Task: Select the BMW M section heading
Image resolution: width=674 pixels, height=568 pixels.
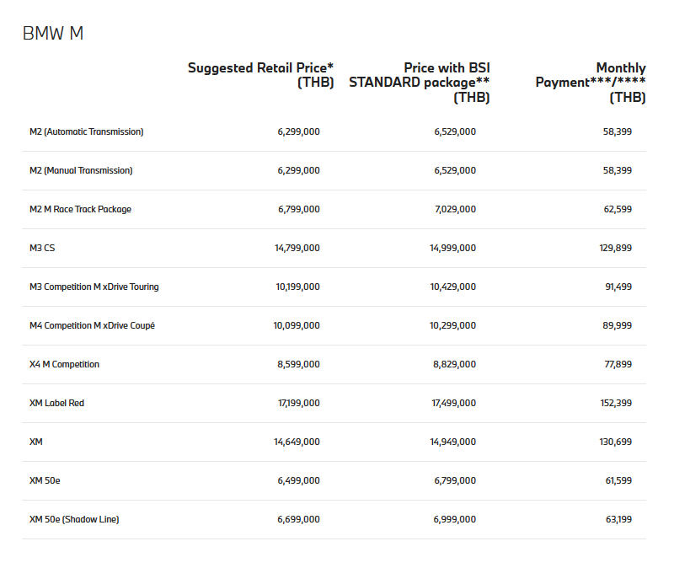Action: tap(53, 33)
